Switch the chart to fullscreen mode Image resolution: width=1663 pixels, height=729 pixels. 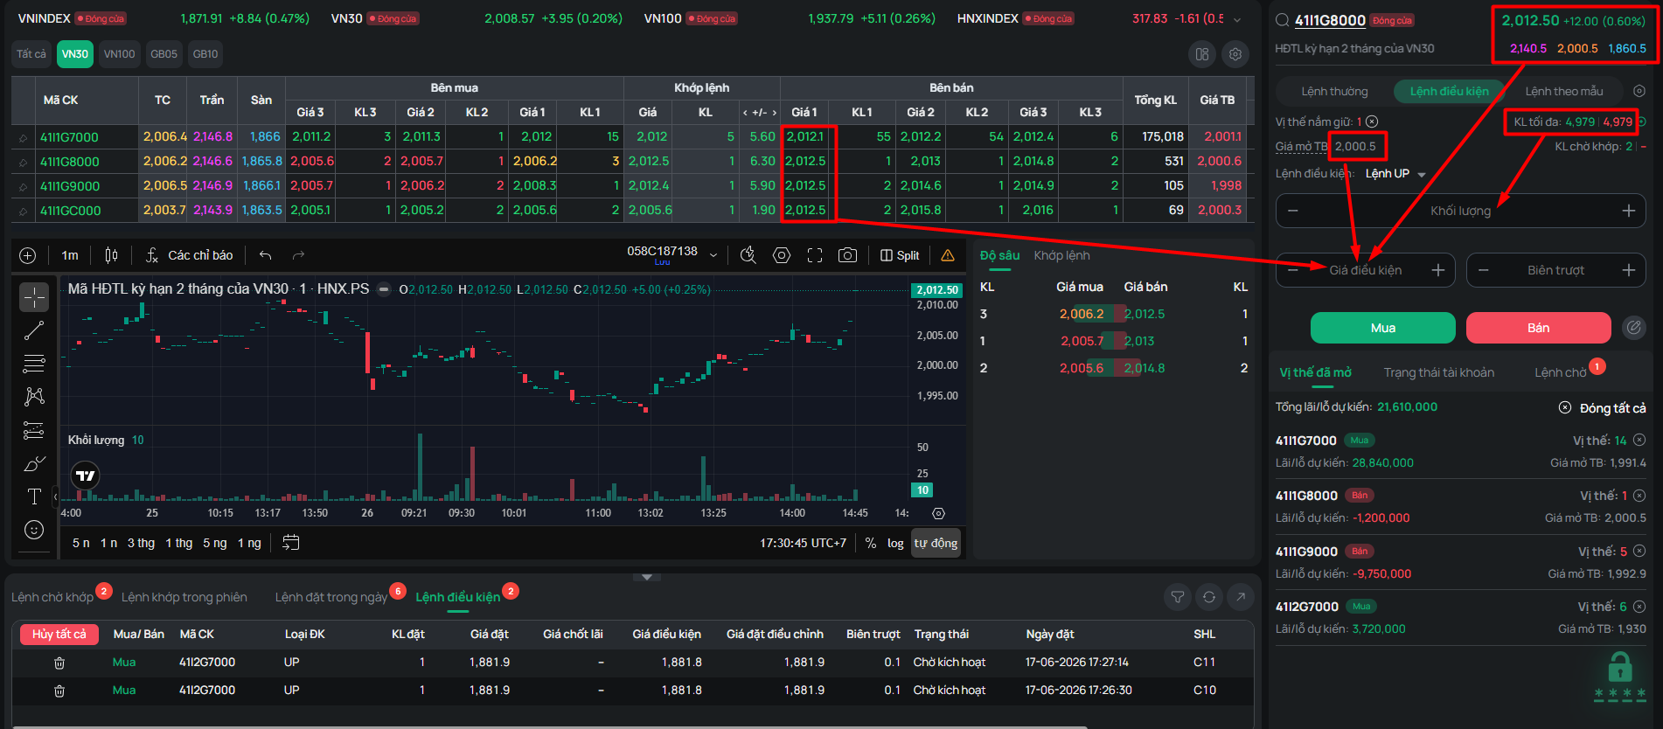tap(815, 255)
